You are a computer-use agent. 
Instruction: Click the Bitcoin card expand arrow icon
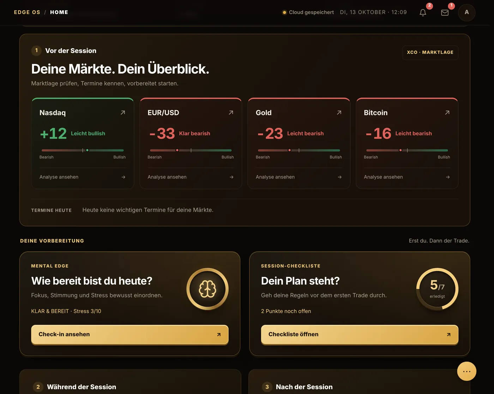(x=447, y=113)
